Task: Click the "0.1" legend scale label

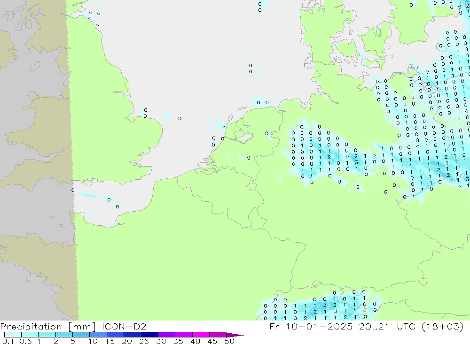Action: [x=8, y=341]
